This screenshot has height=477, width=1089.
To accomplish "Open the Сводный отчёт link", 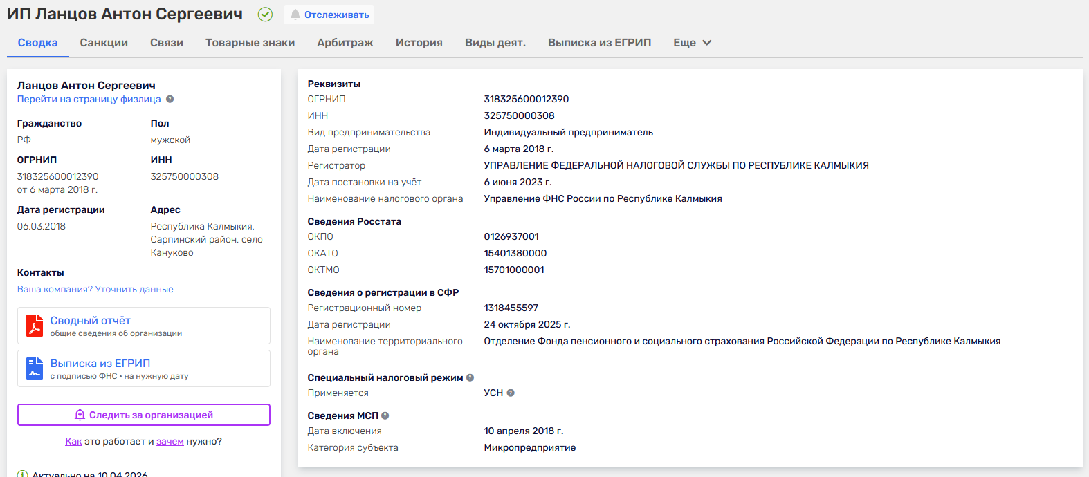I will pos(91,321).
